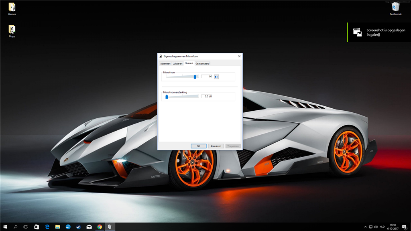411x231 pixels.
Task: Open the Prullenbak desktop icon
Action: tap(395, 9)
